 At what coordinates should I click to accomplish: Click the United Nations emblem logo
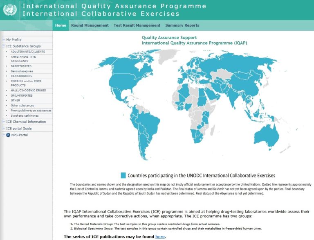tap(10, 10)
